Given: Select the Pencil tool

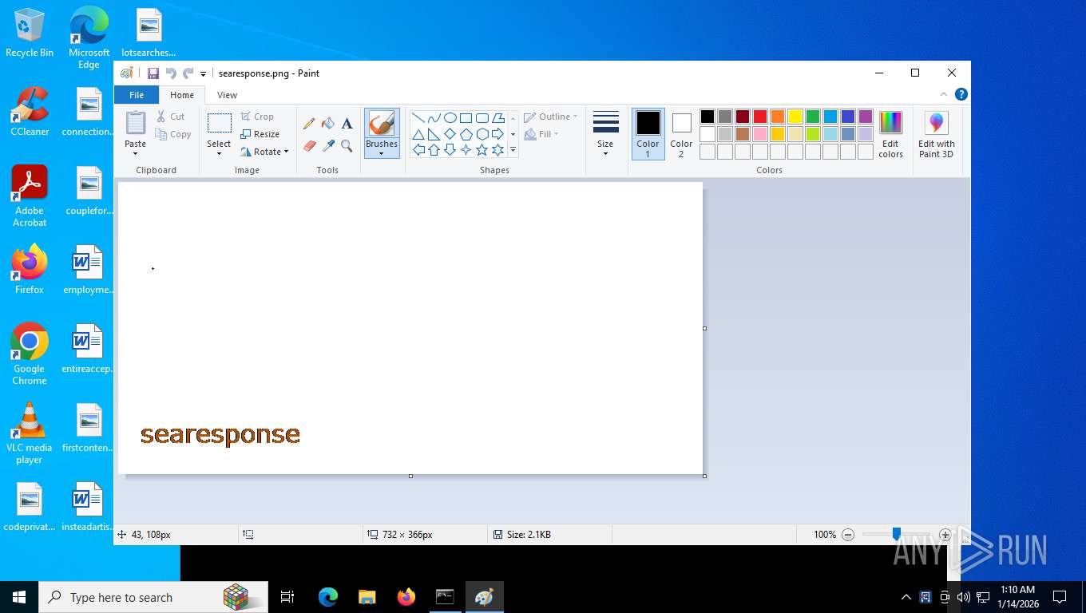Looking at the screenshot, I should tap(309, 124).
